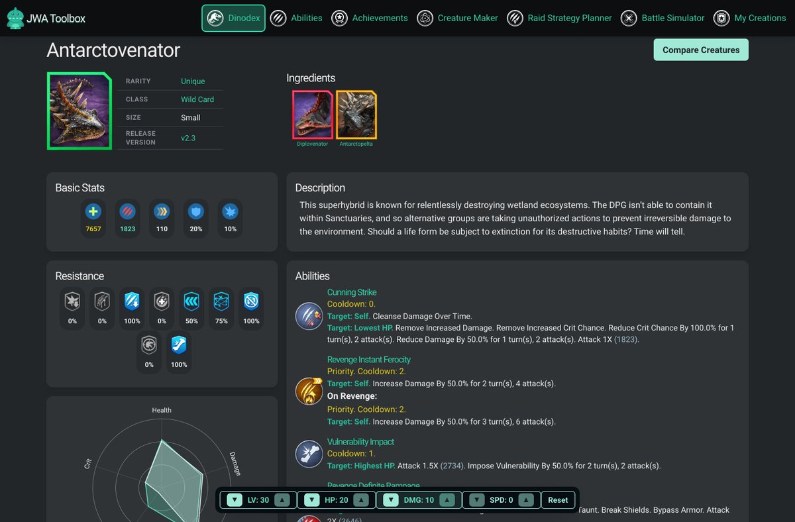
Task: Follow the Unique rarity link
Action: click(193, 81)
